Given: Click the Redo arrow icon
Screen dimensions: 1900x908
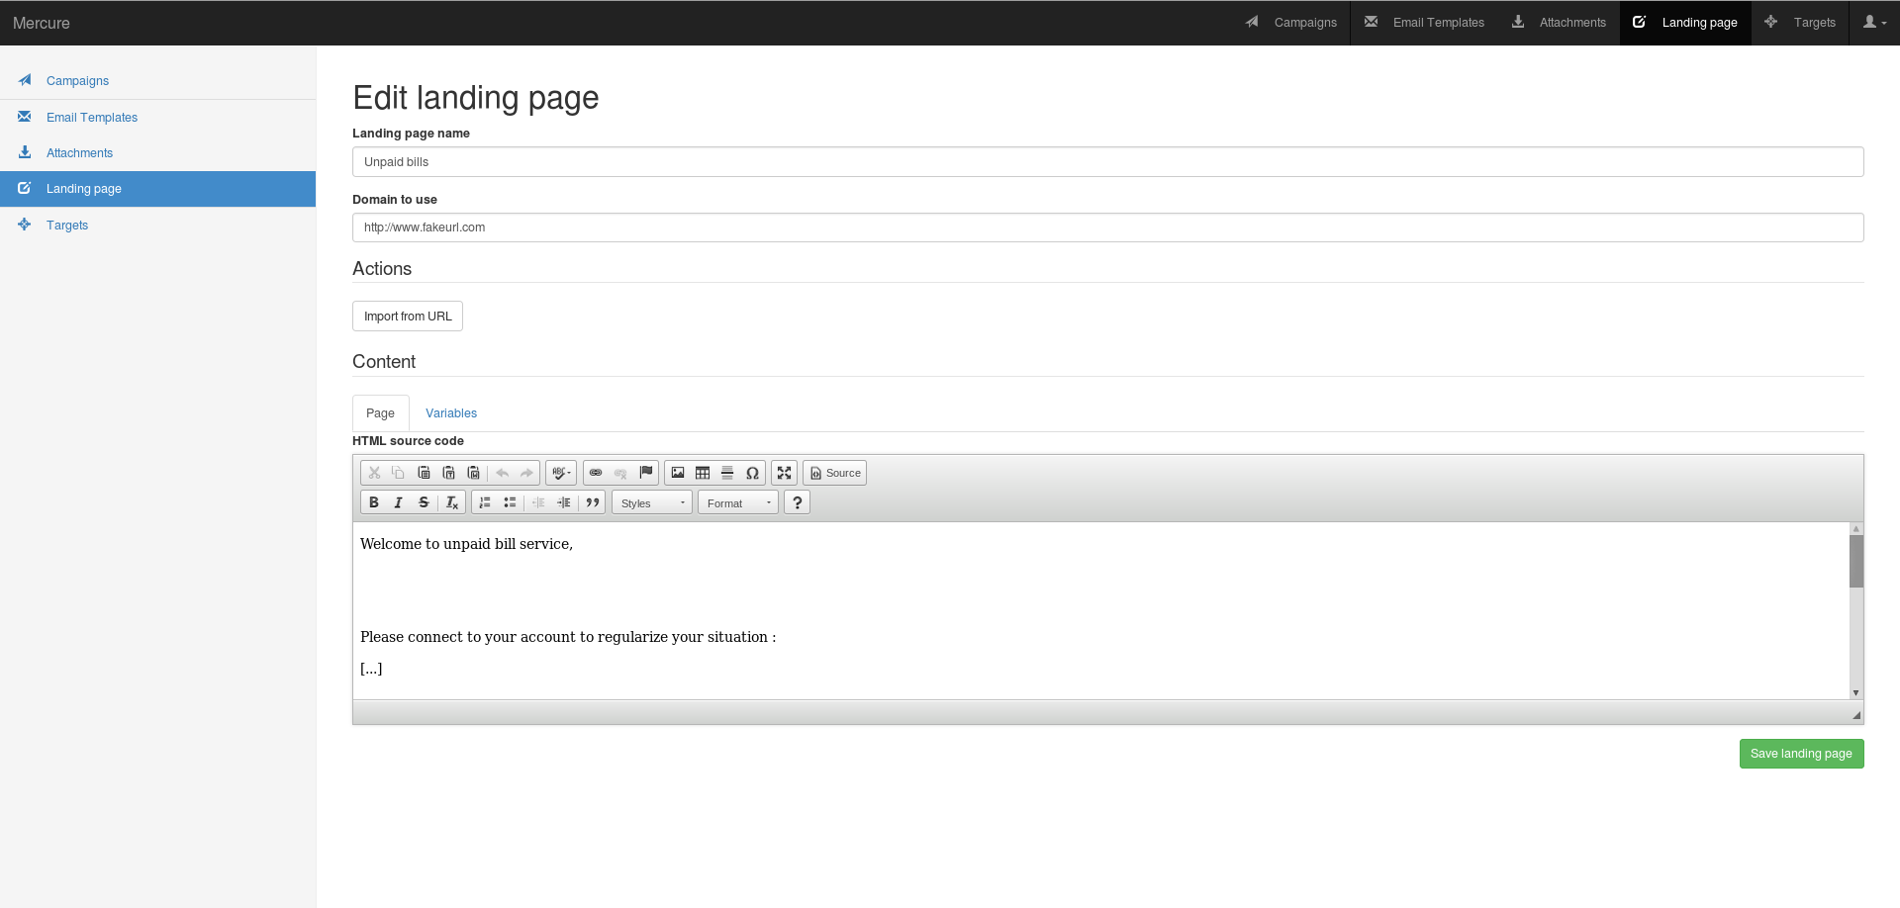Looking at the screenshot, I should pyautogui.click(x=526, y=473).
